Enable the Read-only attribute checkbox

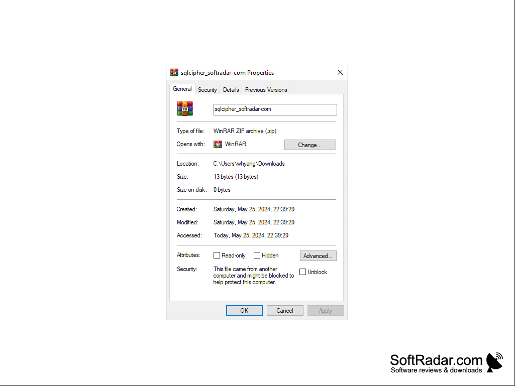pos(217,255)
